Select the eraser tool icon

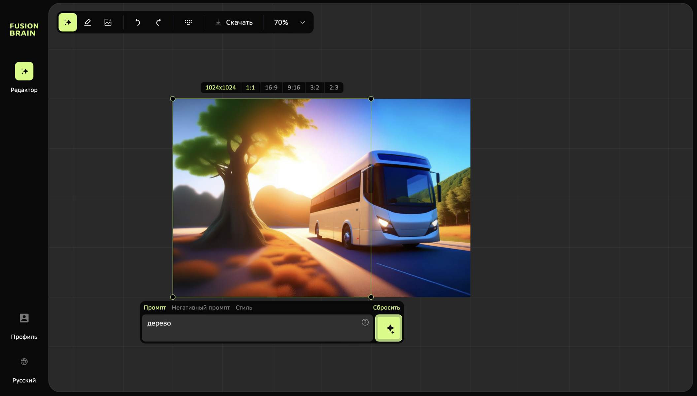coord(87,22)
